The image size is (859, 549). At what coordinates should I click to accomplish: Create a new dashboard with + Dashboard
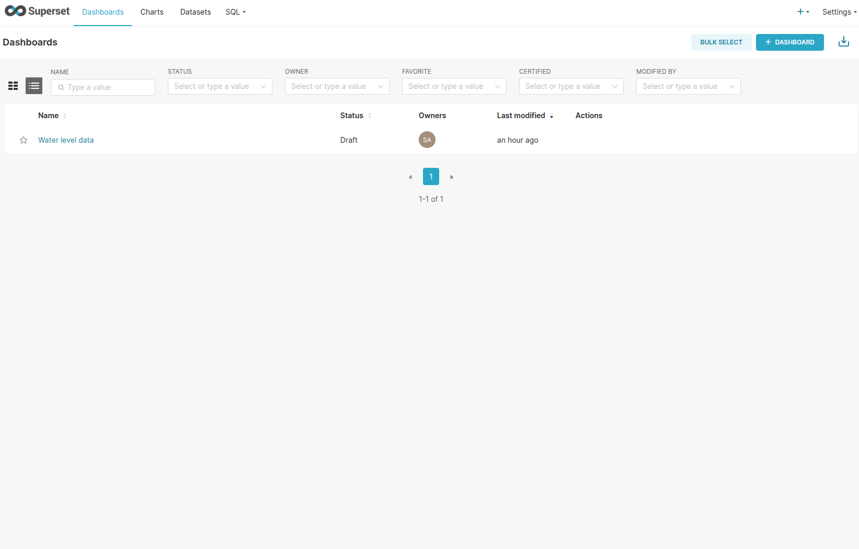[789, 42]
